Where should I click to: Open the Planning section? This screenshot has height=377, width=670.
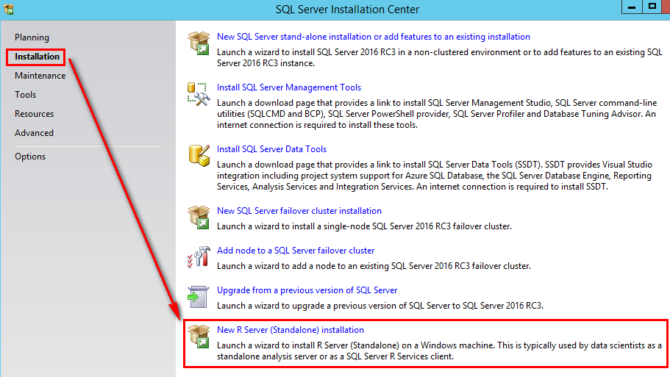click(x=32, y=37)
